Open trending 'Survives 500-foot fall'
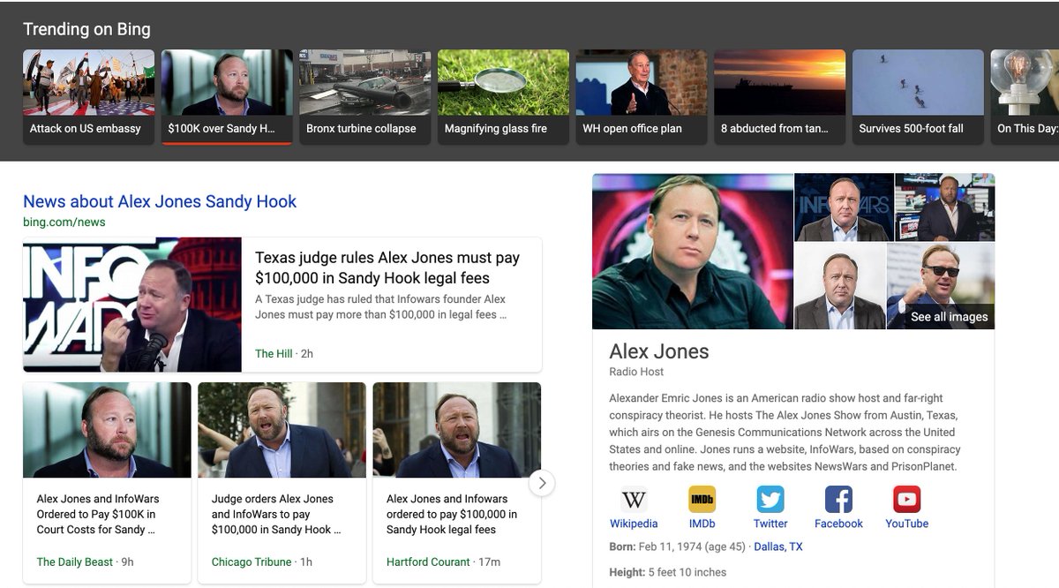The width and height of the screenshot is (1059, 588). point(918,96)
